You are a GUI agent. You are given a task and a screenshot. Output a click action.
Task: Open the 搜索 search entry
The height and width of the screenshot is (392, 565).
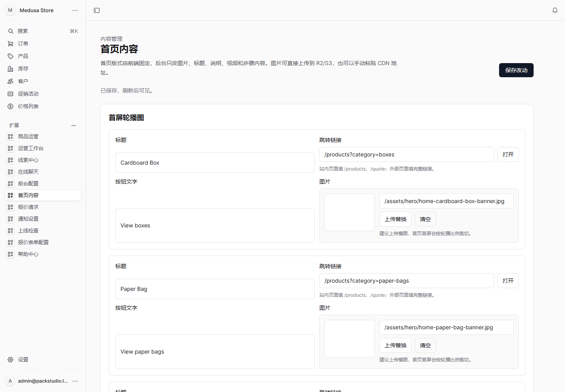(x=43, y=31)
